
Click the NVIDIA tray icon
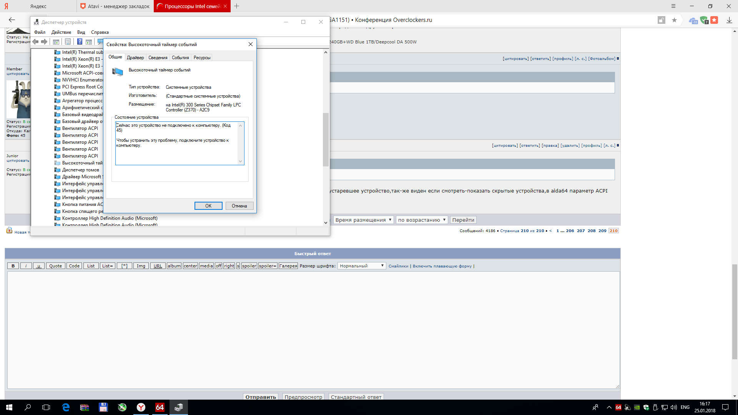(637, 407)
